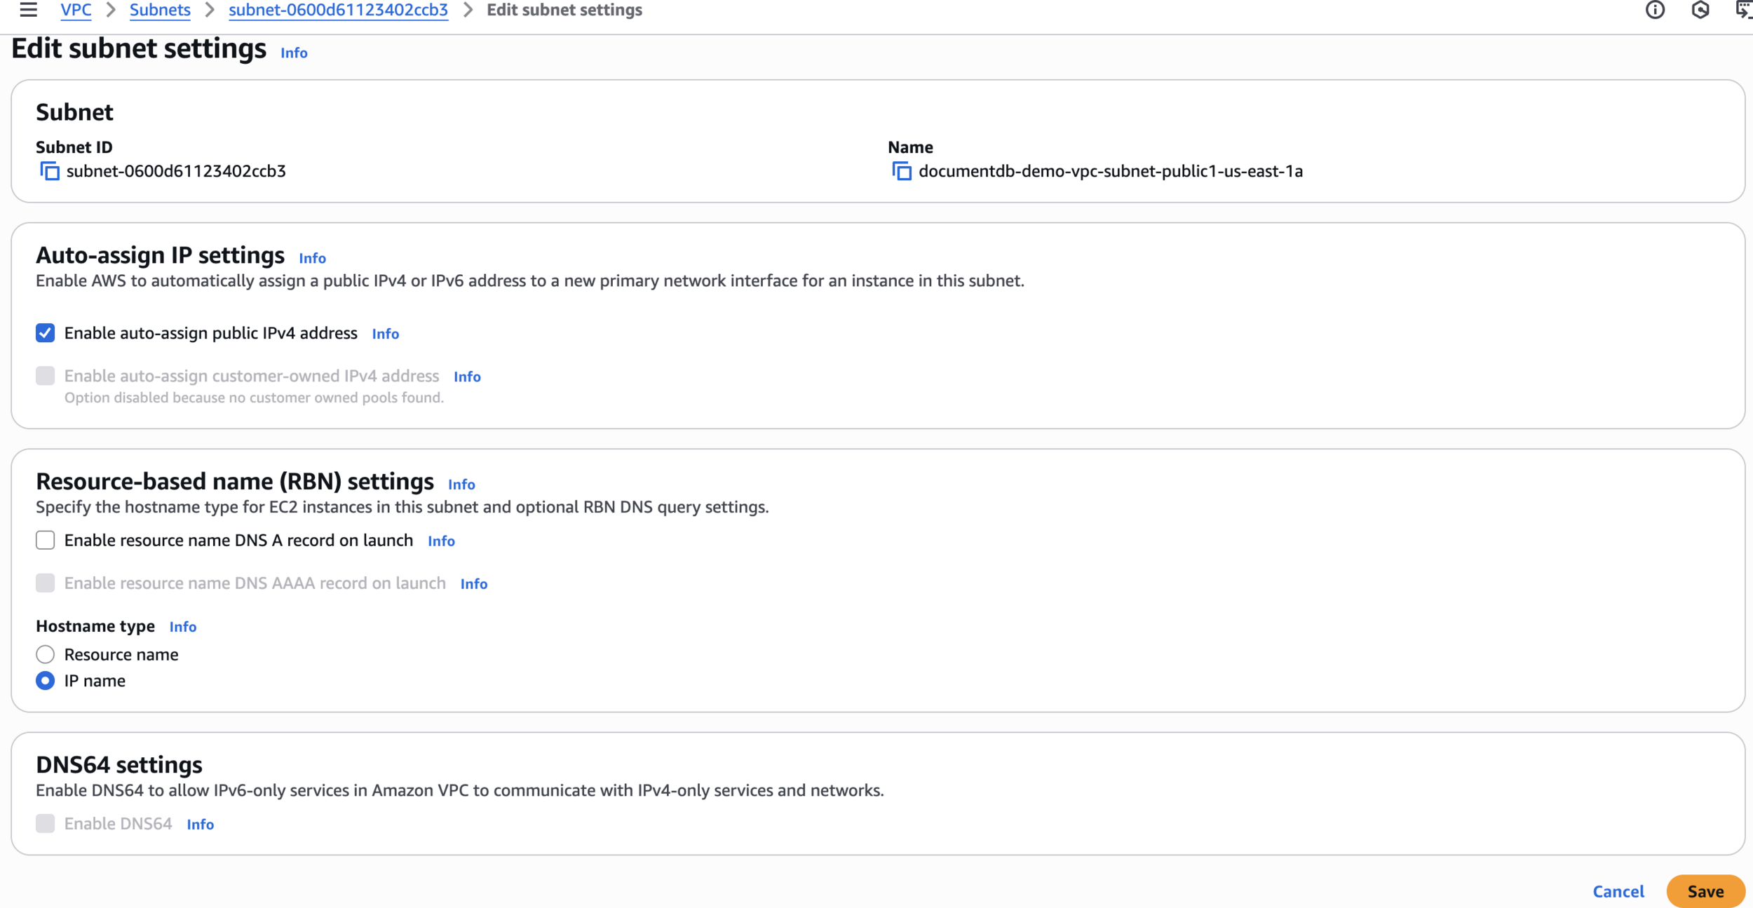
Task: Select the IP name radio button
Action: tap(46, 681)
